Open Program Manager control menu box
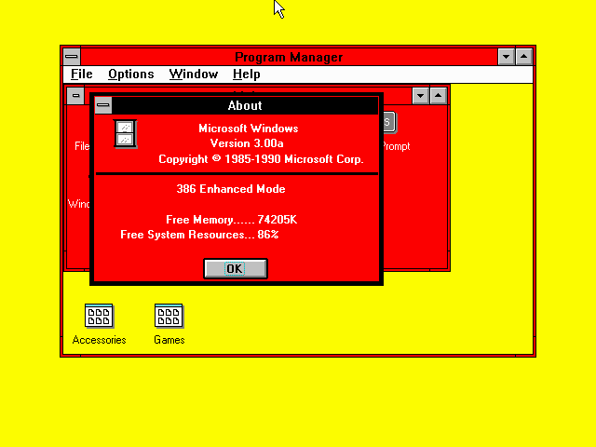596x447 pixels. (x=72, y=57)
